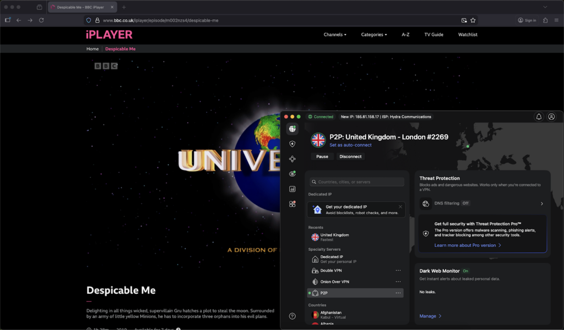This screenshot has height=330, width=564.
Task: Open the NordVPN globe VPN sidebar icon
Action: 292,129
